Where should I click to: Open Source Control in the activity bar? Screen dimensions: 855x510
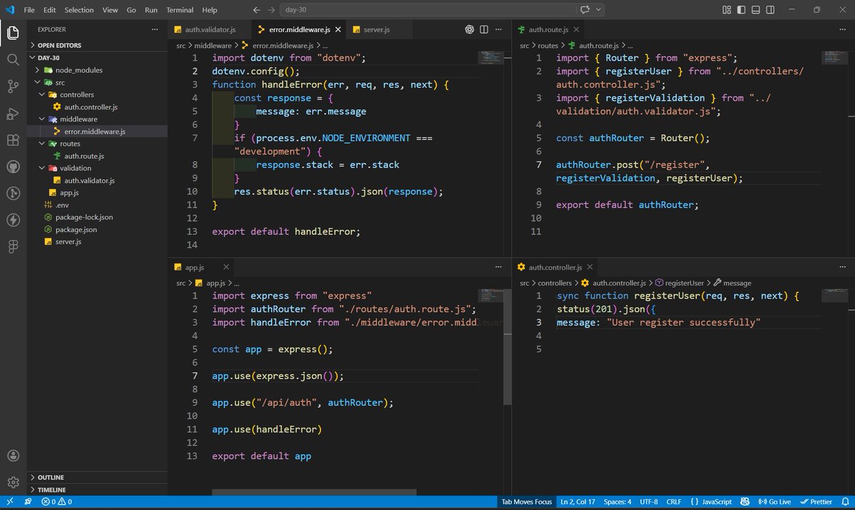click(x=13, y=87)
